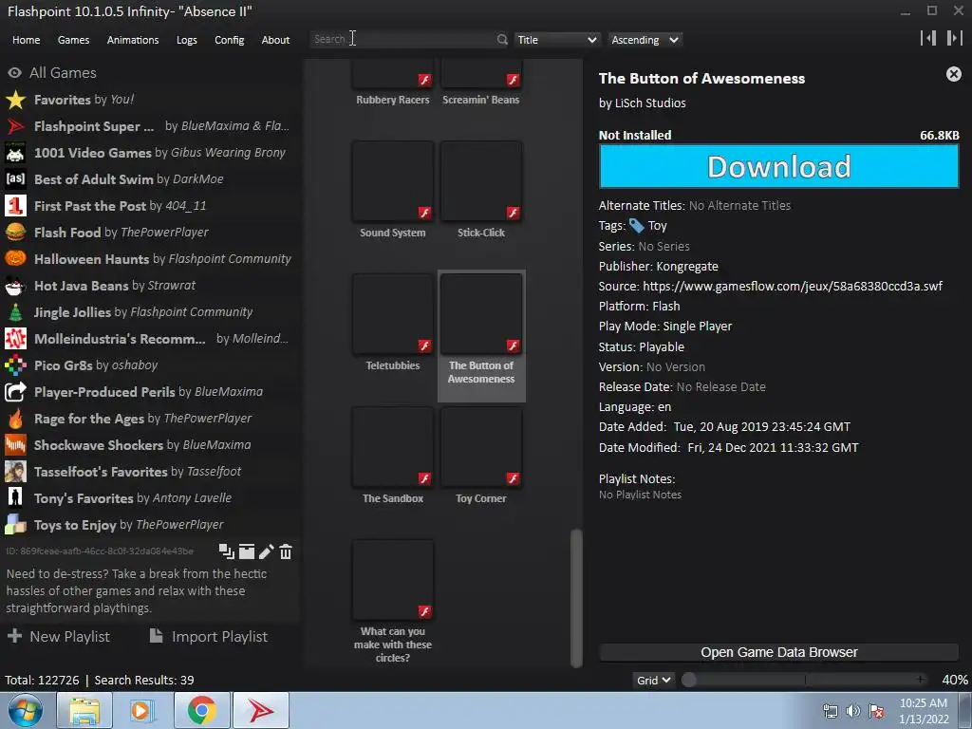This screenshot has height=729, width=972.
Task: Click the edit playlist pencil icon
Action: (x=267, y=551)
